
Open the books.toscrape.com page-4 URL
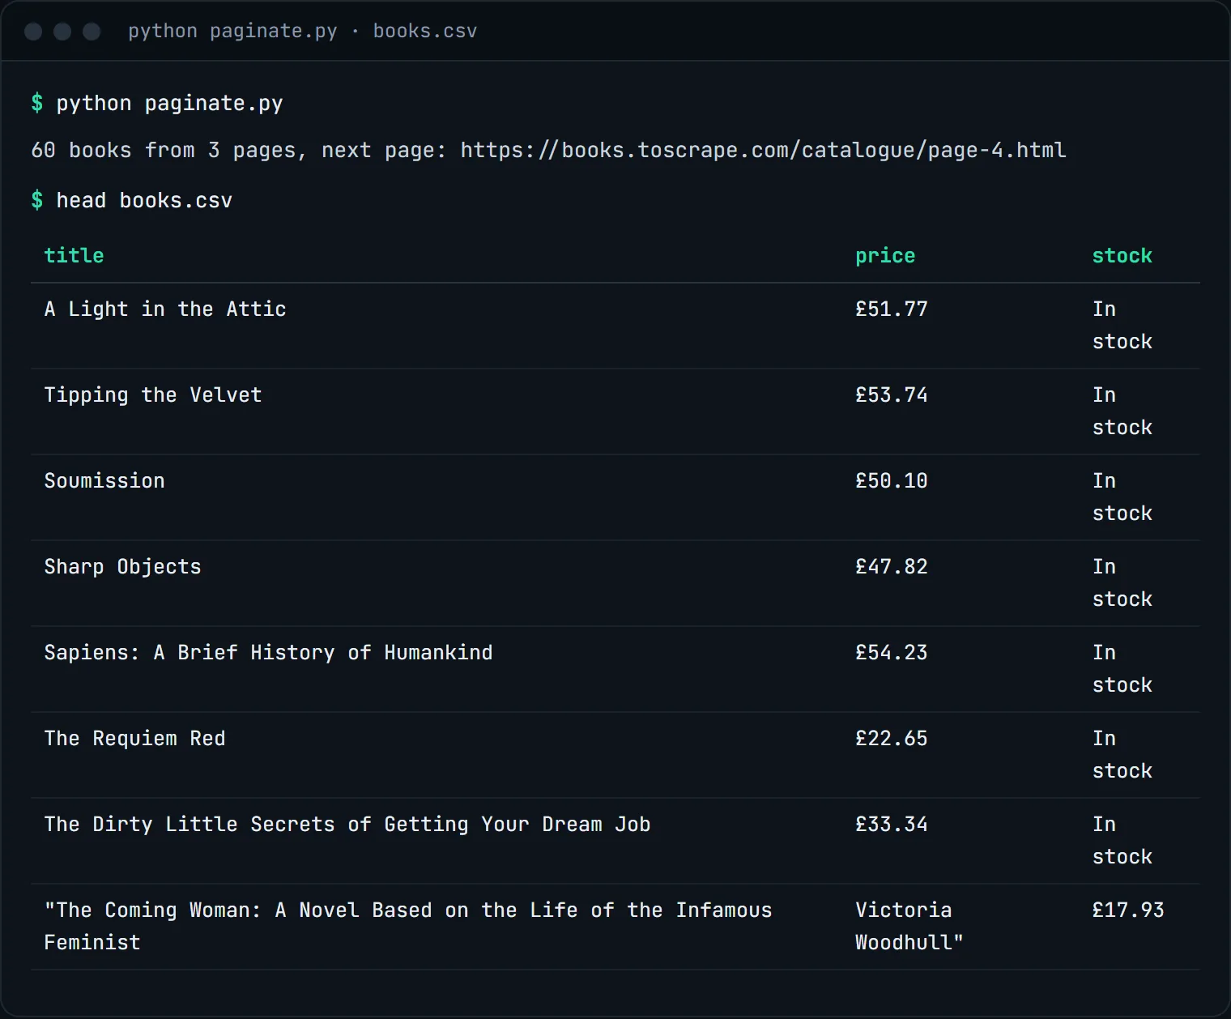click(763, 151)
